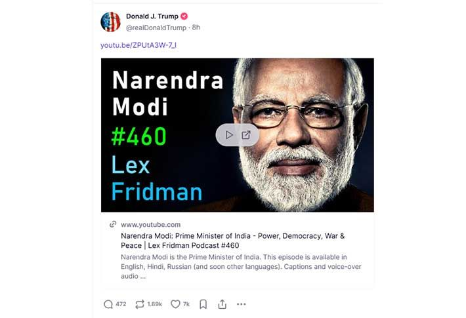Like the post with heart icon

pyautogui.click(x=175, y=304)
